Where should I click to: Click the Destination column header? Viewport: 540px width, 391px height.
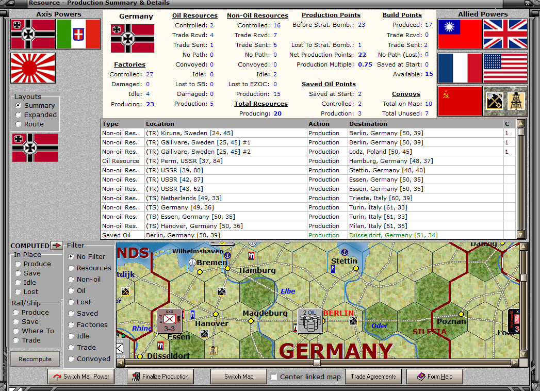(x=426, y=124)
